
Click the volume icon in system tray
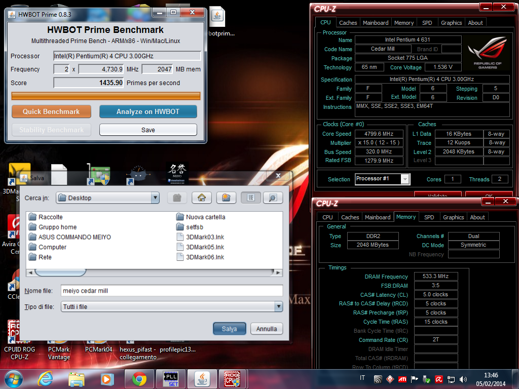pyautogui.click(x=463, y=379)
